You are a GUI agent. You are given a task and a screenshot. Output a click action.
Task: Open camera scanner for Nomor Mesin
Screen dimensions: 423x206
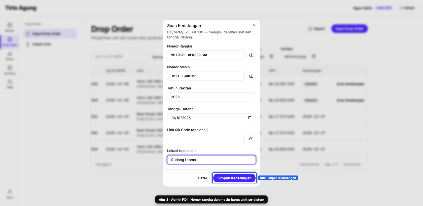click(251, 76)
